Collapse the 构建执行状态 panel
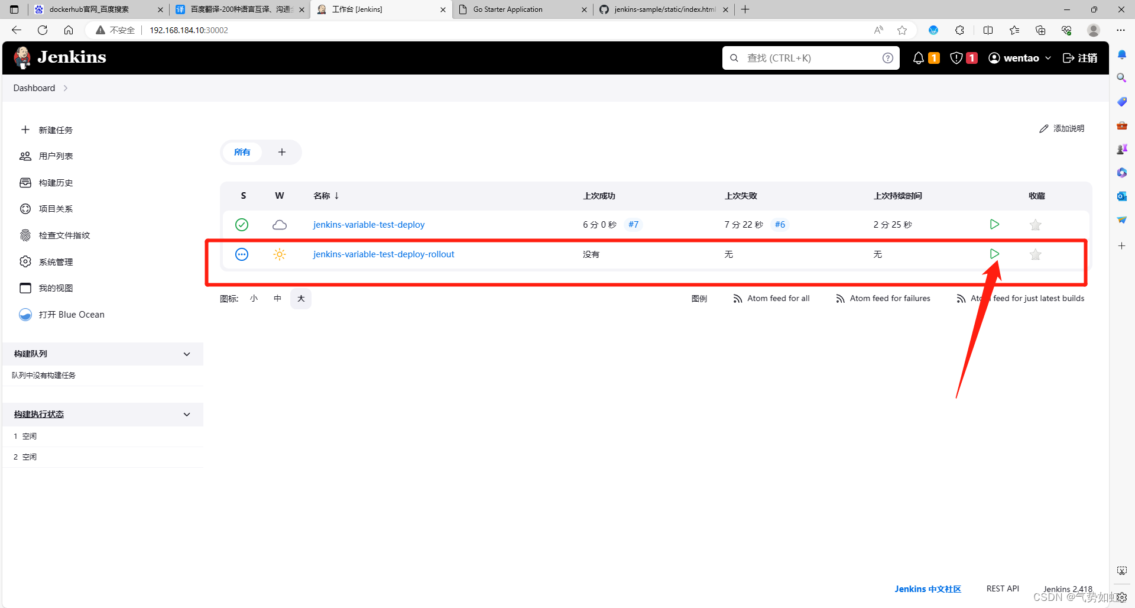Viewport: 1135px width, 608px height. point(187,415)
